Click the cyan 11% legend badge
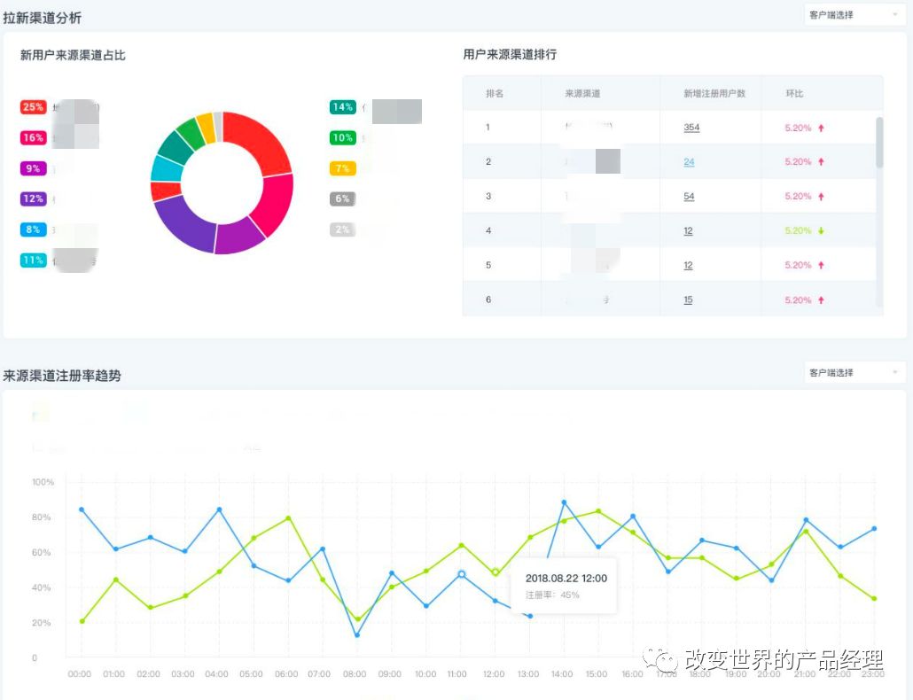913x700 pixels. click(x=33, y=261)
